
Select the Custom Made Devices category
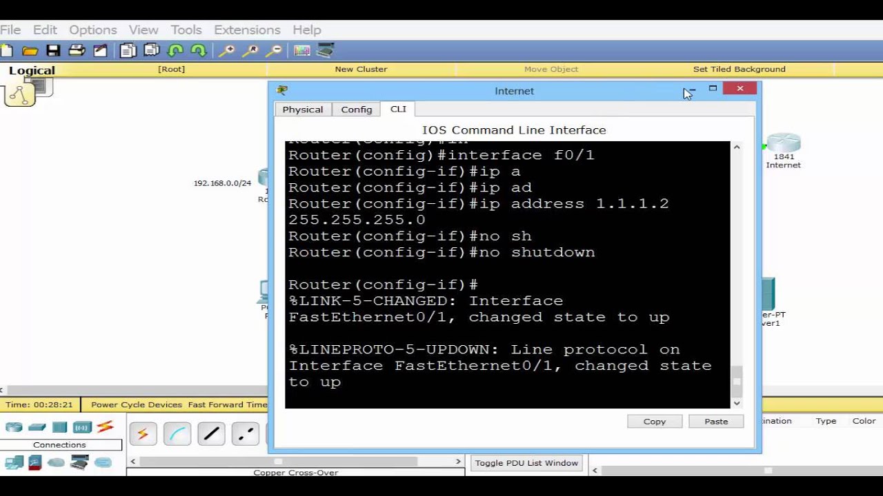pyautogui.click(x=79, y=462)
